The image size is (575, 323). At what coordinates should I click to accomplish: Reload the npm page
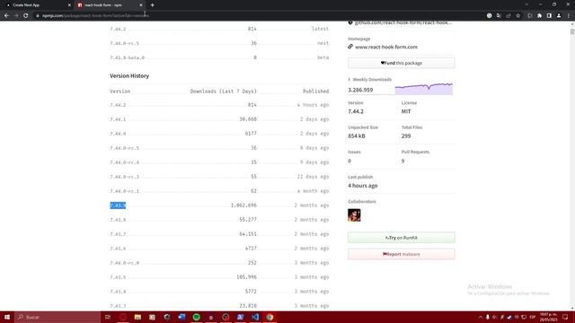[x=26, y=16]
